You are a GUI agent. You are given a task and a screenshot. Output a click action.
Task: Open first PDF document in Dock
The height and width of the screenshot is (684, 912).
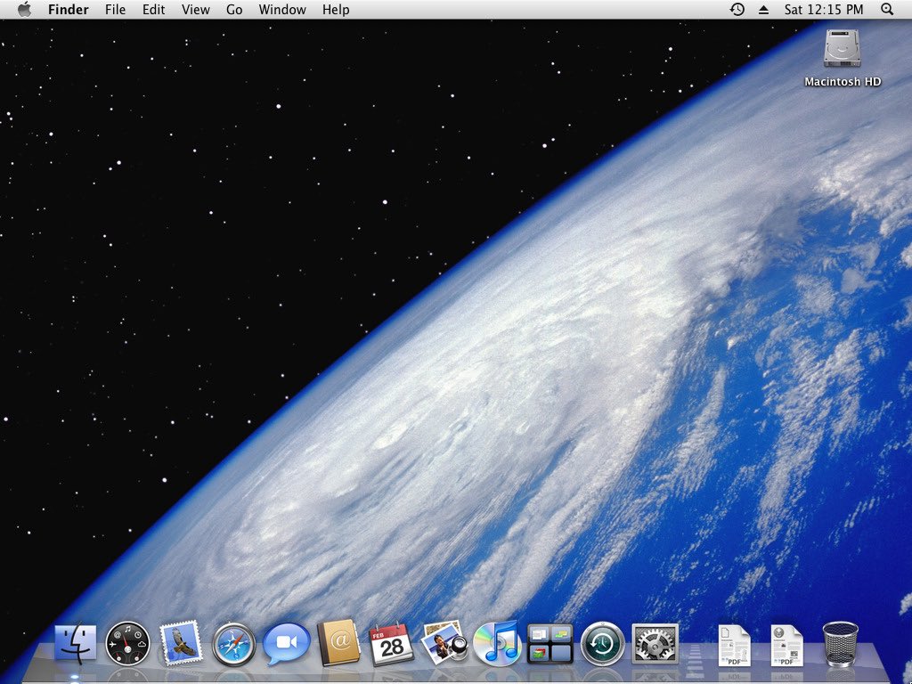pyautogui.click(x=734, y=645)
